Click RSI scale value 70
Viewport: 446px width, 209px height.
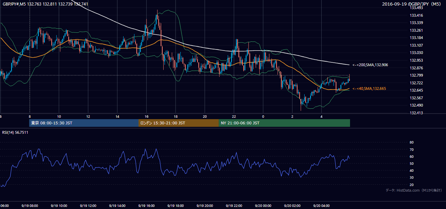[x=411, y=149]
